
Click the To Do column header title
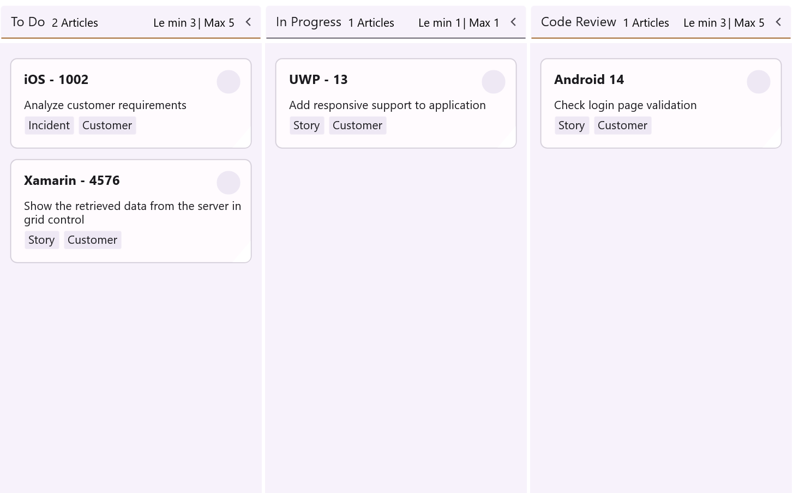coord(28,22)
